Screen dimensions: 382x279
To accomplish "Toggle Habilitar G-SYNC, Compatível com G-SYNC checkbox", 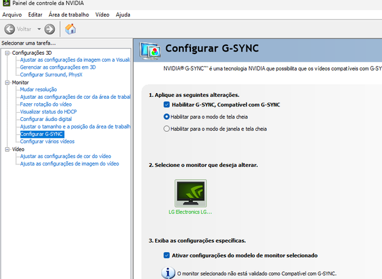I will (x=167, y=104).
